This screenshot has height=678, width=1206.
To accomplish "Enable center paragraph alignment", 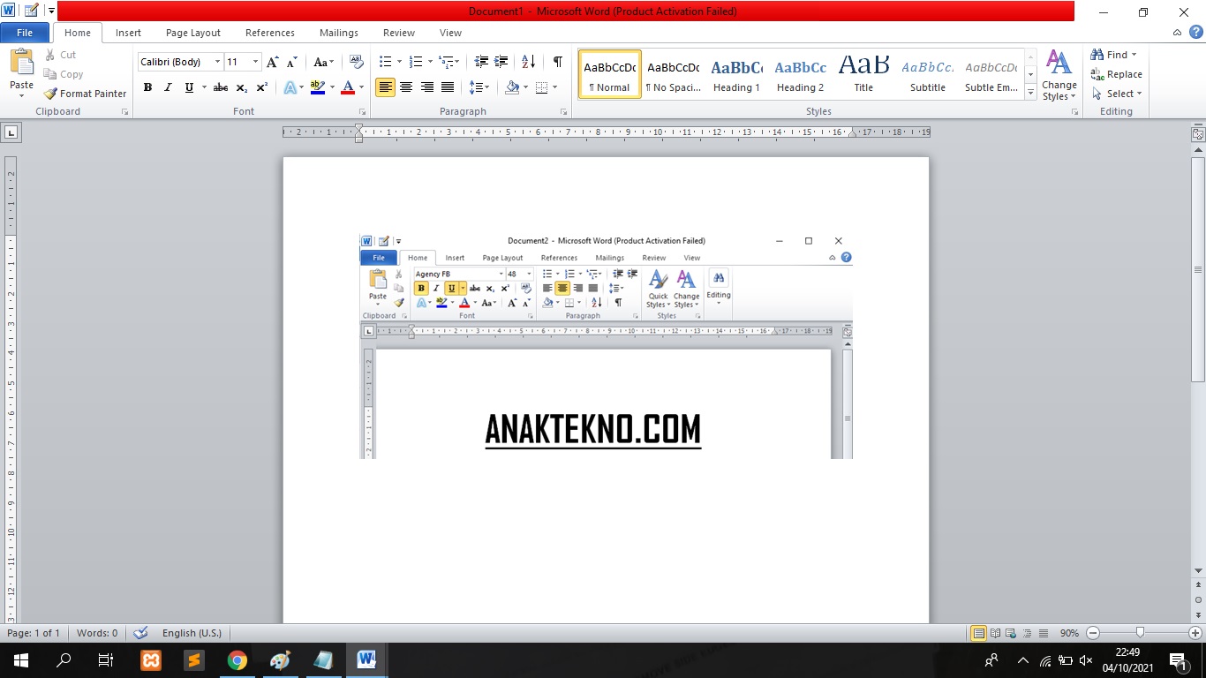I will (x=406, y=87).
